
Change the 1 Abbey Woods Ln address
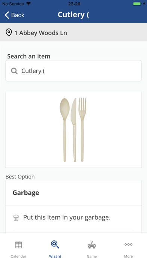point(40,33)
